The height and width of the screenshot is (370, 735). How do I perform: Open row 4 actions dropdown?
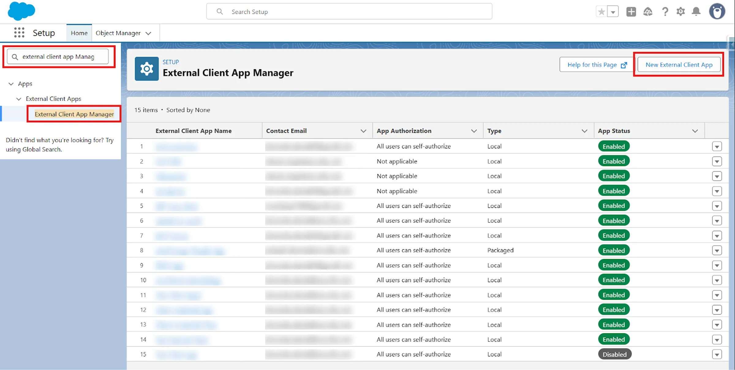[717, 191]
